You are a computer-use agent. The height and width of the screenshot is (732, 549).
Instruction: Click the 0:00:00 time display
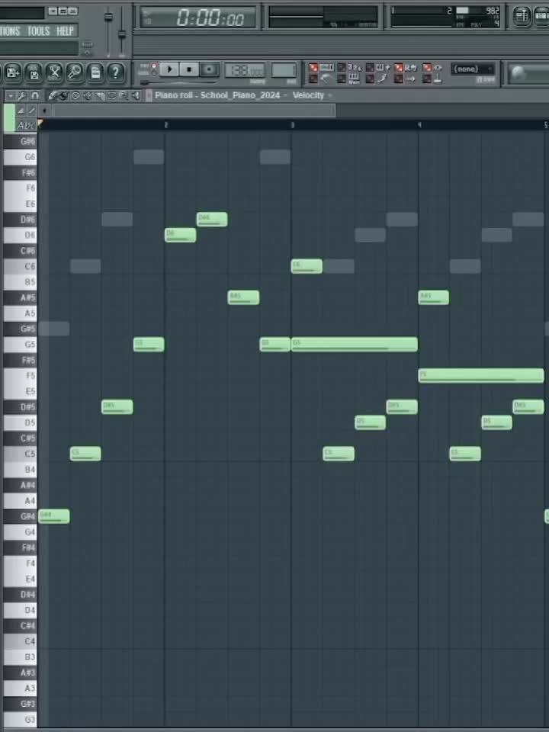point(198,18)
